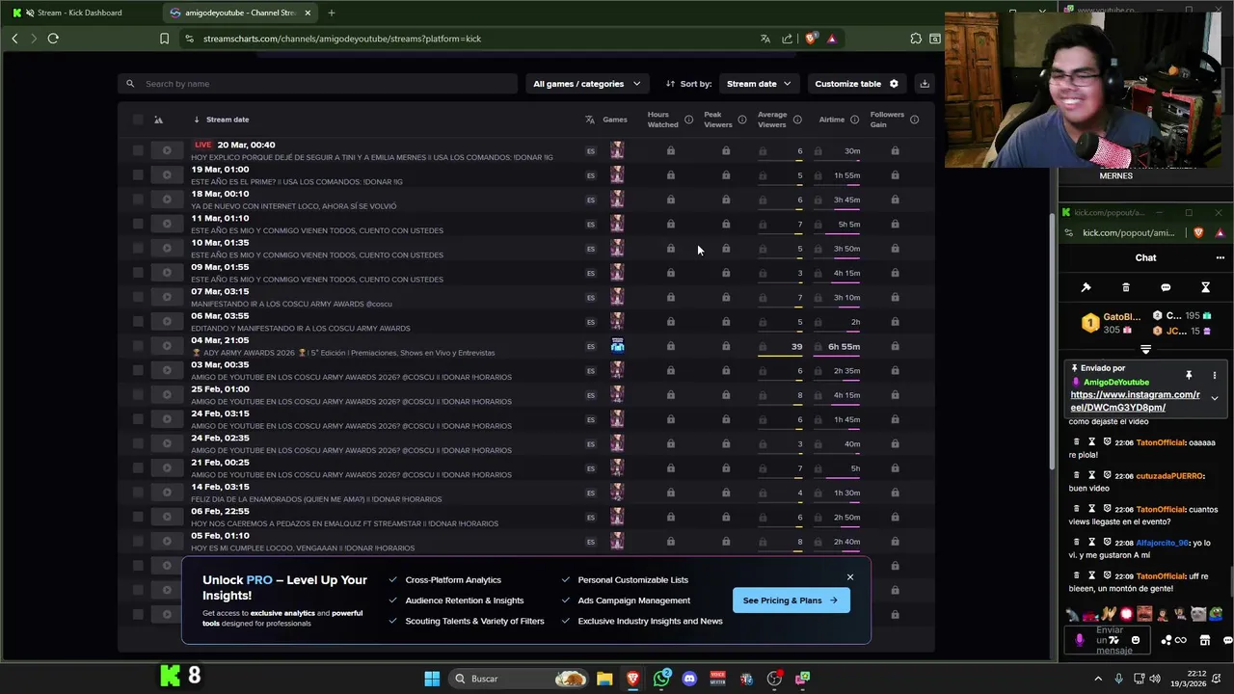Play the 04 Mar, 21:05 stream preview
Viewport: 1234px width, 694px height.
pos(167,346)
